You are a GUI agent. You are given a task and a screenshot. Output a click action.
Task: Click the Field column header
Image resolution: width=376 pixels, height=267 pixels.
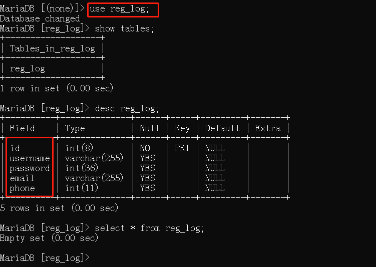22,128
